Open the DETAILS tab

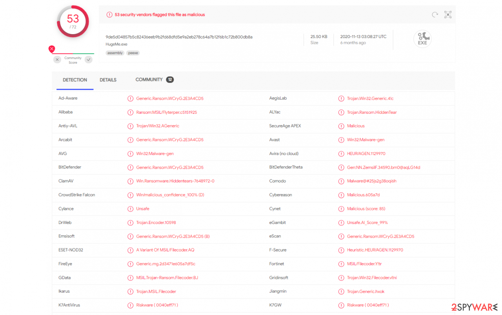108,80
